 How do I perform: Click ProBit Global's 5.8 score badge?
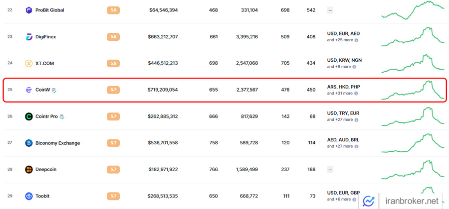113,10
